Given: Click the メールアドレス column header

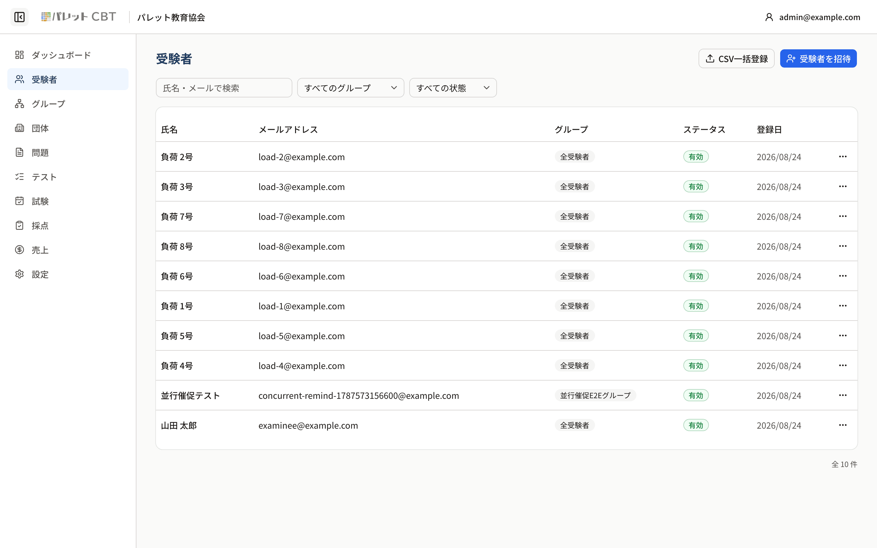Looking at the screenshot, I should (x=288, y=129).
